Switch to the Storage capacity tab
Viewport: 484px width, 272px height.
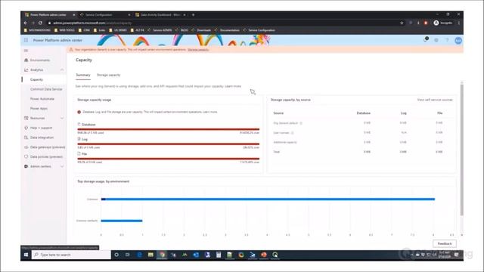point(108,75)
